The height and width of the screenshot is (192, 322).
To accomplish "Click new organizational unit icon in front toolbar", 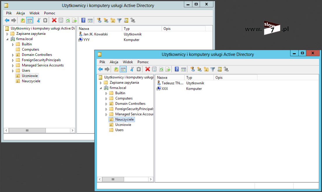I will click(x=206, y=69).
